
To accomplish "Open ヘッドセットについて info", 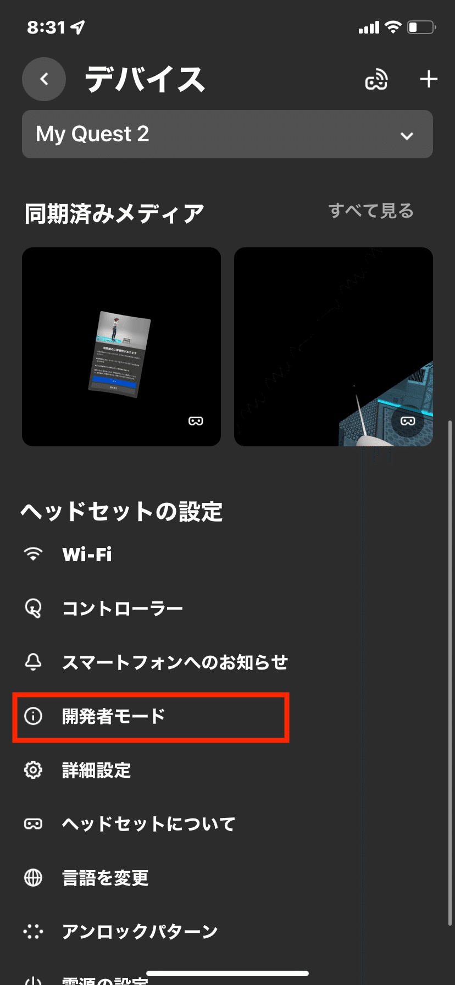I will (x=227, y=823).
